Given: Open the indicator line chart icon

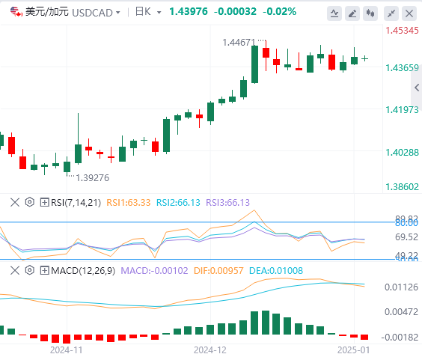Looking at the screenshot, I should click(x=334, y=13).
